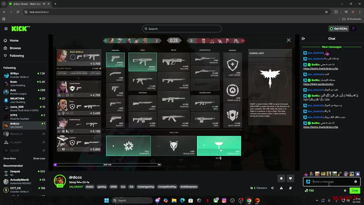This screenshot has height=205, width=364.
Task: Open Deepak recommended channel
Action: 24,173
